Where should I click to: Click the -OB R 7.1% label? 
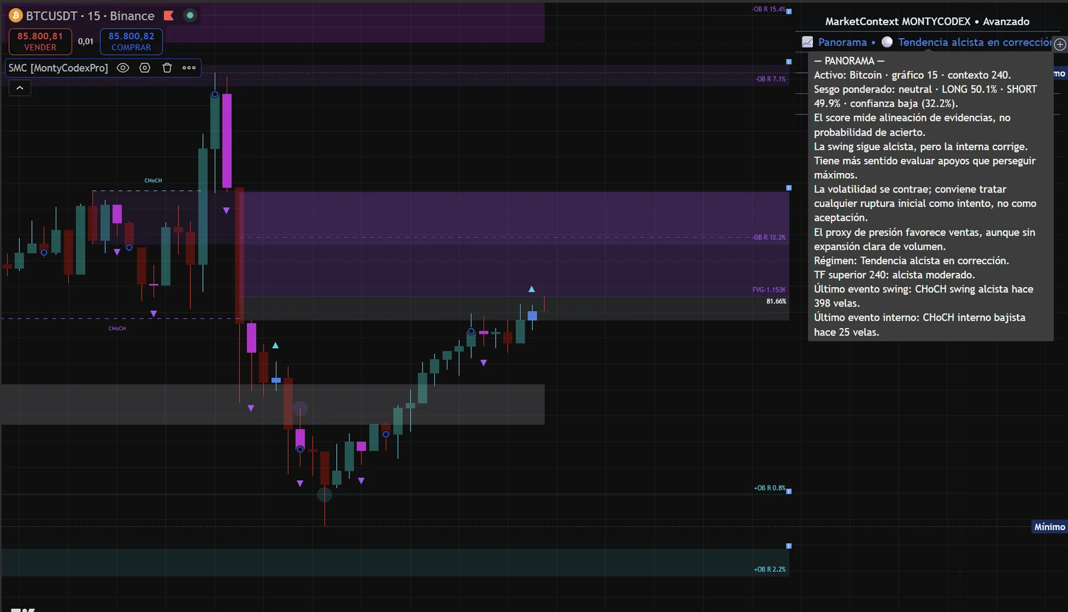click(x=770, y=79)
